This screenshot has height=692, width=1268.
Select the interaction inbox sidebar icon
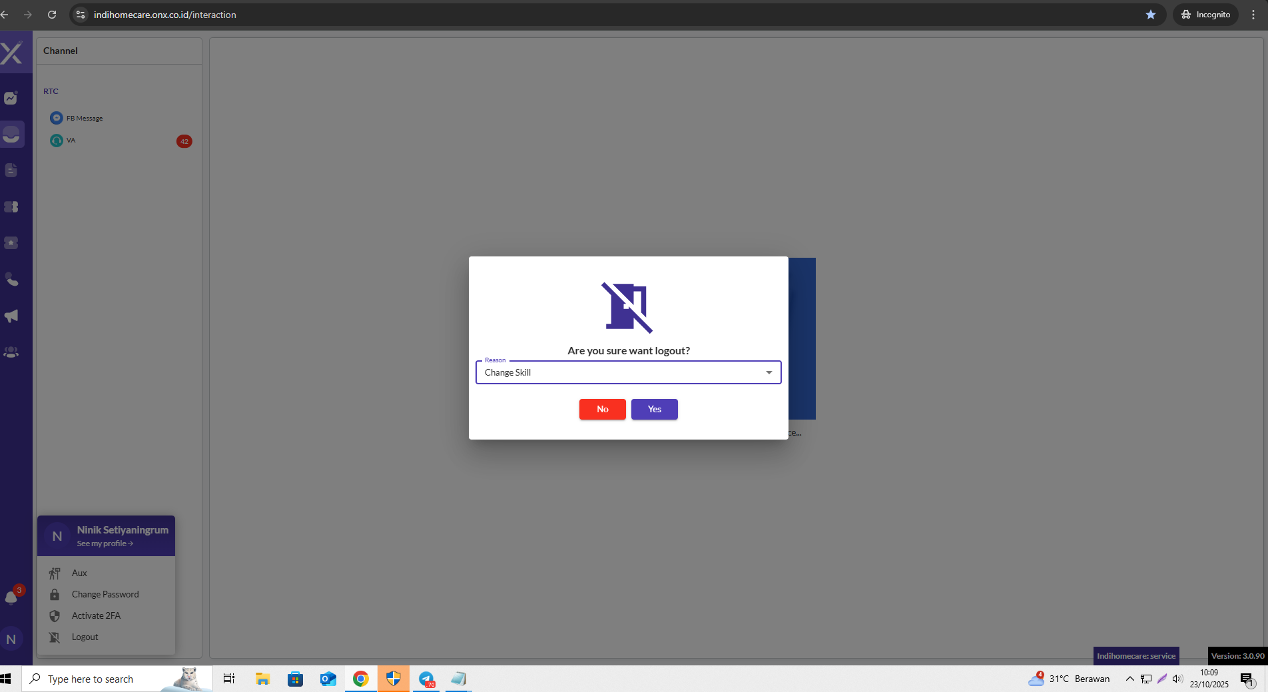tap(11, 135)
